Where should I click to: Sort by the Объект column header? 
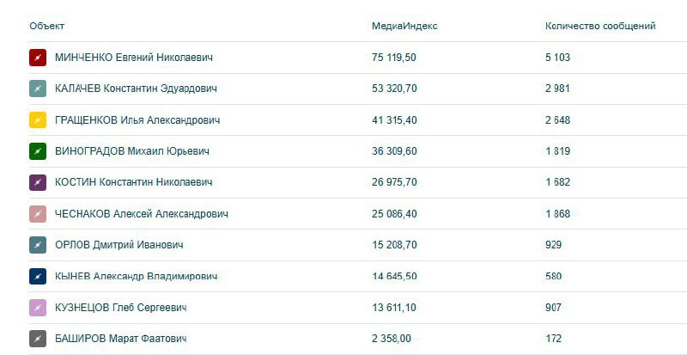[x=47, y=26]
